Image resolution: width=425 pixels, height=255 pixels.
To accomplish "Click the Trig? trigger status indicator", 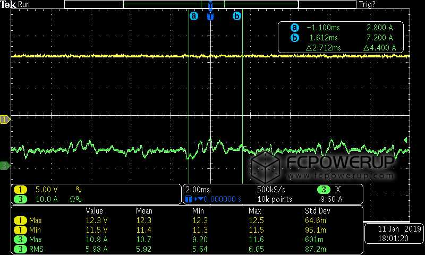I will (x=367, y=4).
